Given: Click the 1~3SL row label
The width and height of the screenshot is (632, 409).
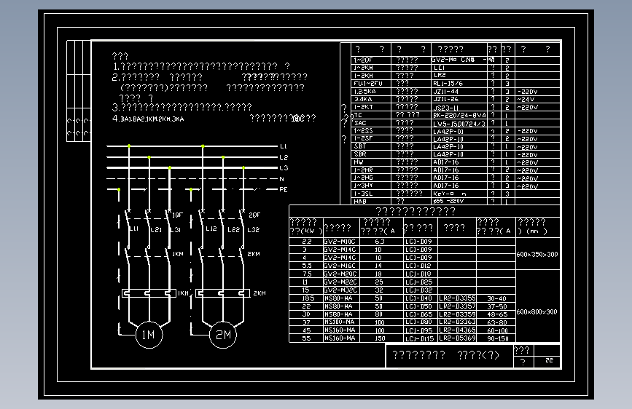Looking at the screenshot, I should pyautogui.click(x=363, y=194).
